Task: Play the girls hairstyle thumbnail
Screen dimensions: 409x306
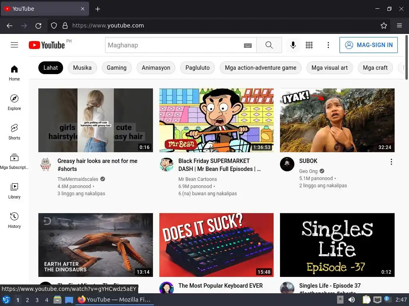Action: (x=95, y=120)
